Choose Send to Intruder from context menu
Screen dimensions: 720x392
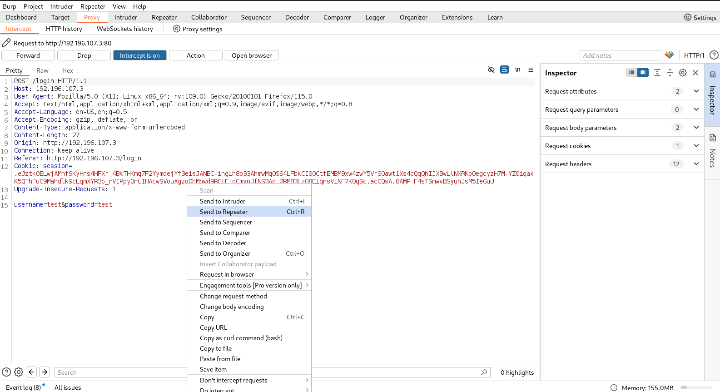(x=249, y=201)
